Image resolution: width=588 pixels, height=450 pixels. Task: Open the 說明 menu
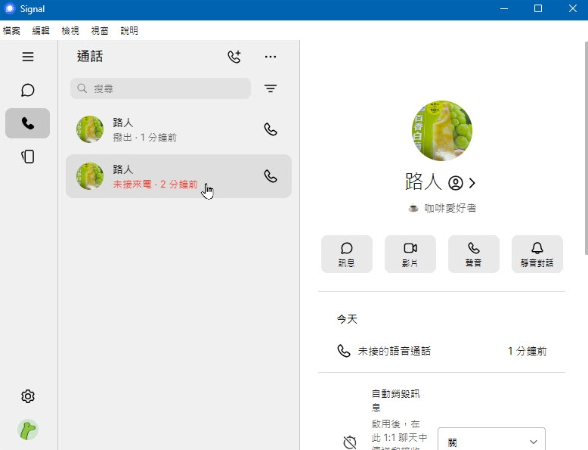(129, 31)
